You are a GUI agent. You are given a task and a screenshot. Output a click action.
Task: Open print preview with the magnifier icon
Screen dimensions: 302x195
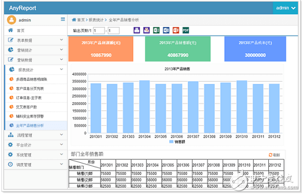[x=146, y=30]
